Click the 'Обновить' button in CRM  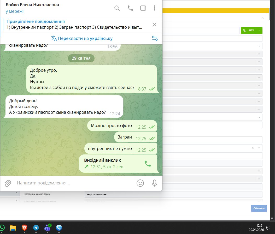tap(259, 208)
